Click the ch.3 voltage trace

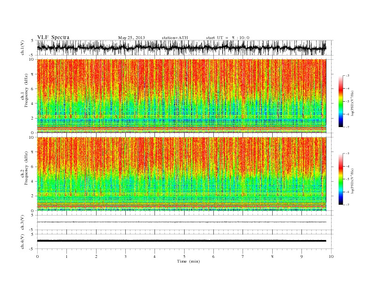pos(181,222)
